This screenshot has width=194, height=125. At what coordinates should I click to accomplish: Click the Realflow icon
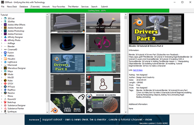[x=5, y=90]
